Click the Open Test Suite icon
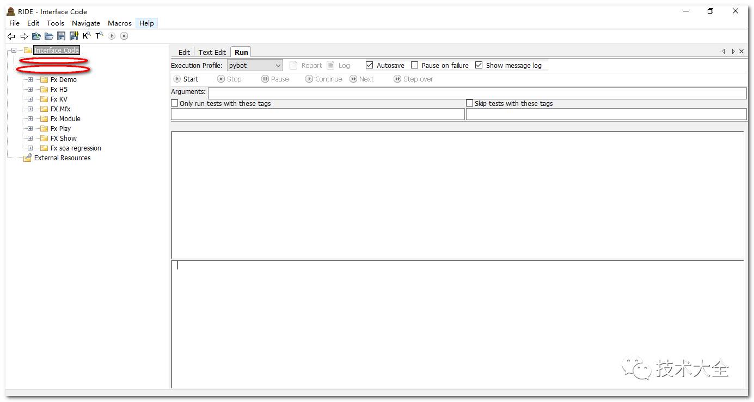 click(36, 36)
